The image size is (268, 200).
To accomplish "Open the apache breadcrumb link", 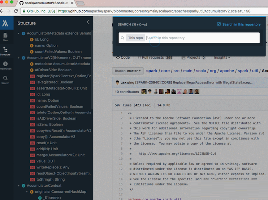I will pyautogui.click(x=227, y=71).
